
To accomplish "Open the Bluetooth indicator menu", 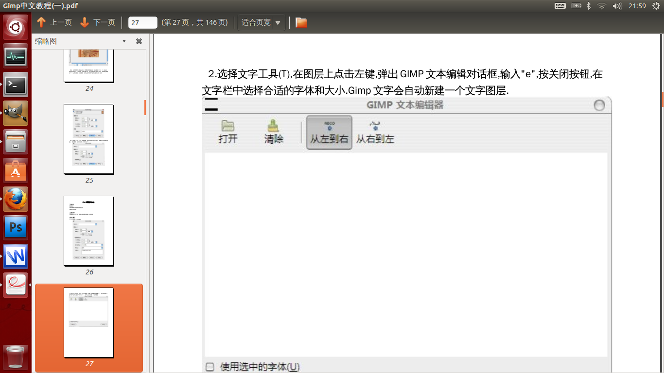I will 588,6.
